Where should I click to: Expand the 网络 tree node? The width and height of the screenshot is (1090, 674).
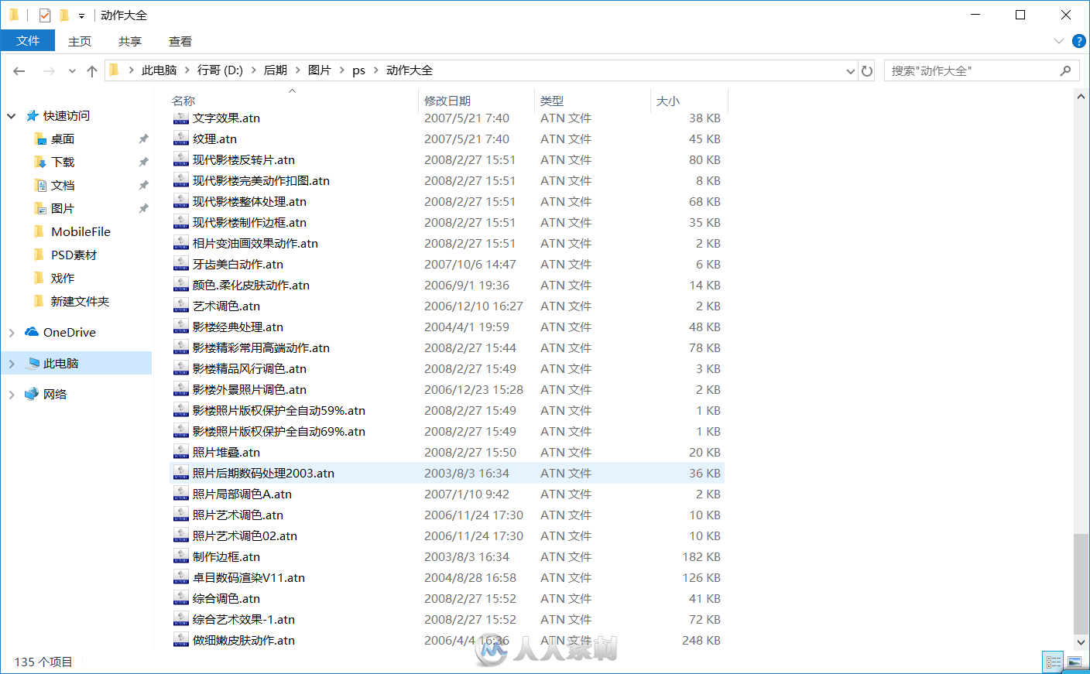click(x=12, y=395)
